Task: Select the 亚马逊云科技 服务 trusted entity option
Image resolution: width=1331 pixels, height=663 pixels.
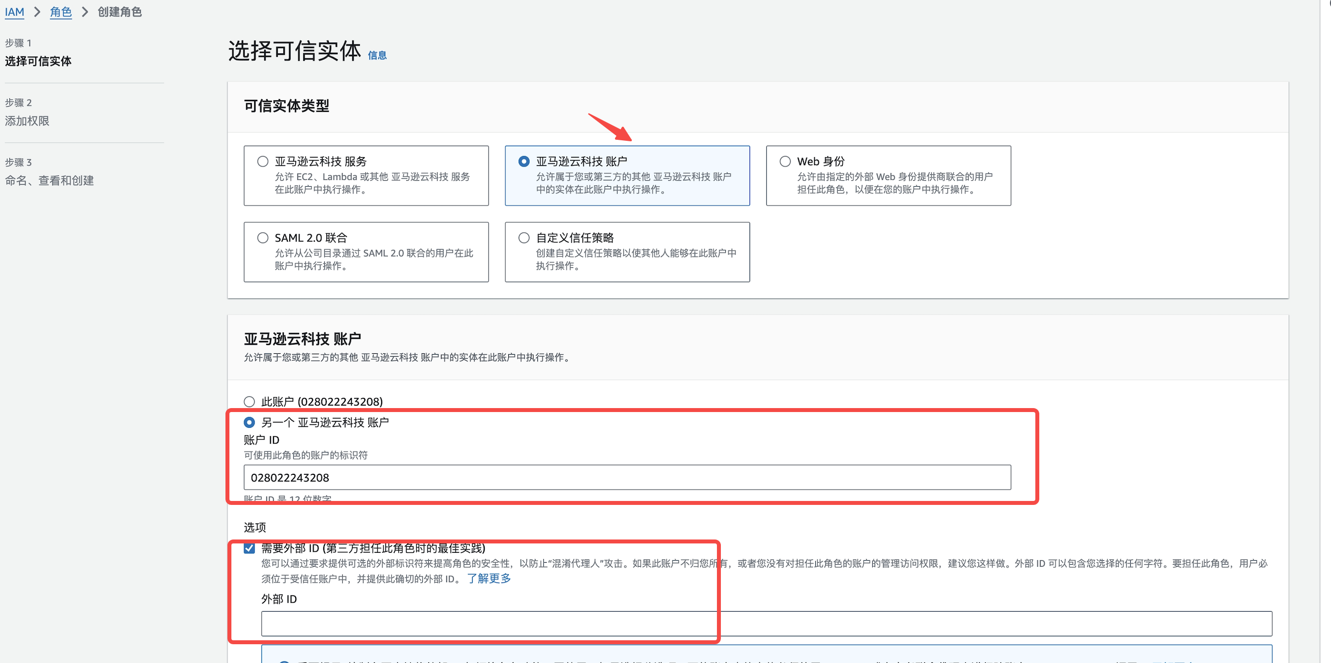Action: (263, 162)
